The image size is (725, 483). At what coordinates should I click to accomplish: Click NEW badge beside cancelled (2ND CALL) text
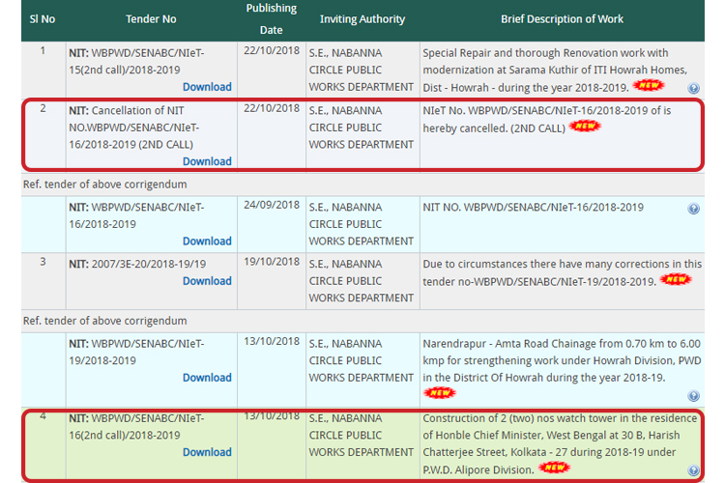coord(585,127)
